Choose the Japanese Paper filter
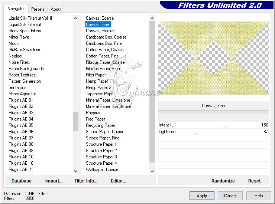 click(x=100, y=94)
